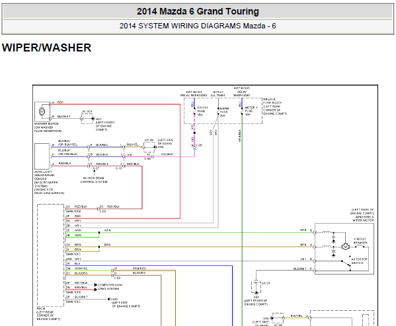Image resolution: width=396 pixels, height=326 pixels.
Task: Click the splice dot on the brown wire
Action: (99, 247)
